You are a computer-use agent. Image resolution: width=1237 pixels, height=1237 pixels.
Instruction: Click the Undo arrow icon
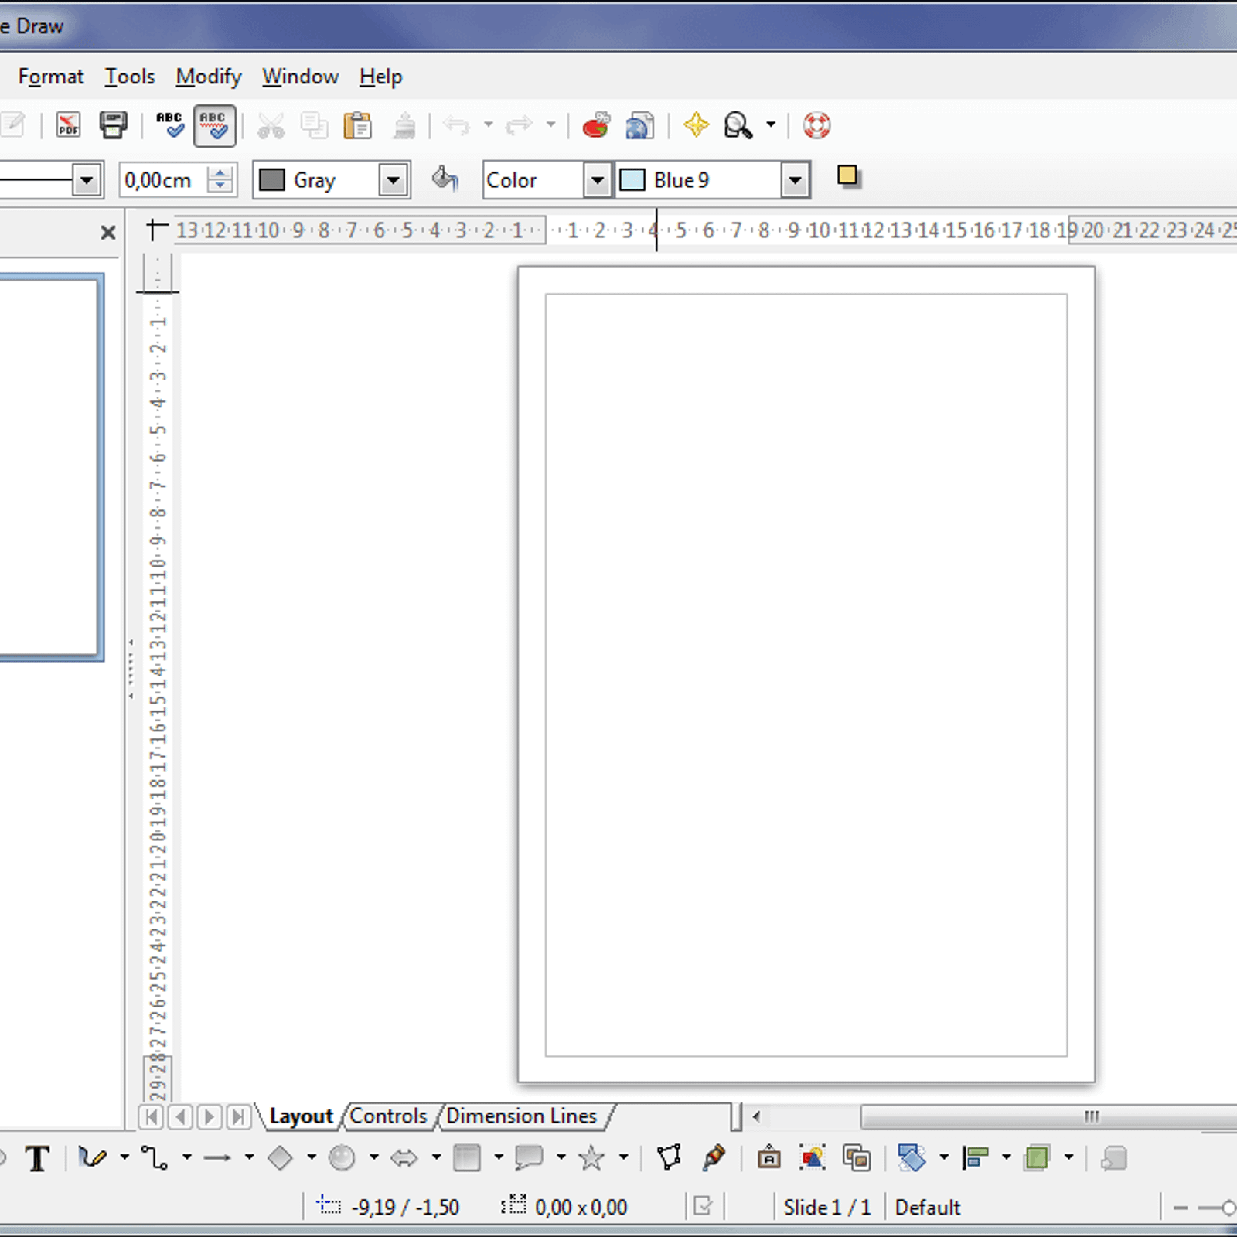tap(457, 125)
